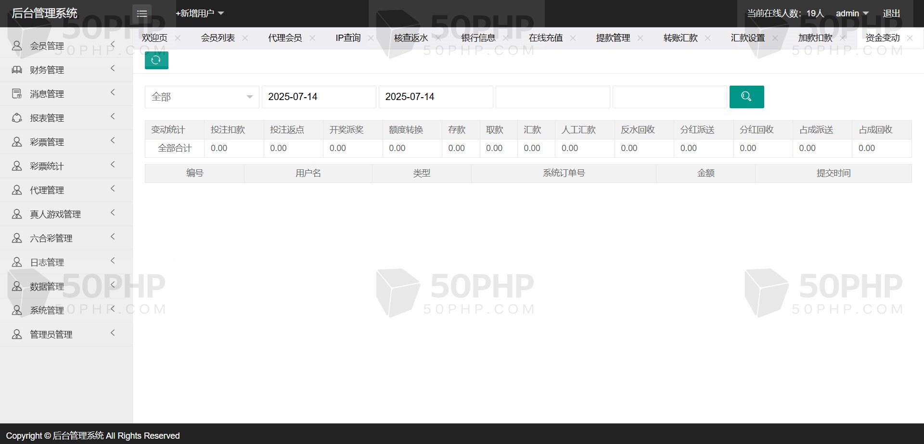Viewport: 924px width, 444px height.
Task: Expand the 彩票管理 sidebar menu
Action: coord(66,142)
